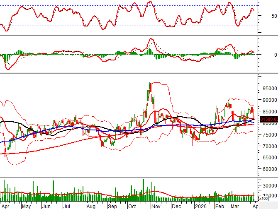Select the 75000 label on the price axis
The height and width of the screenshot is (209, 278).
[x=268, y=135]
